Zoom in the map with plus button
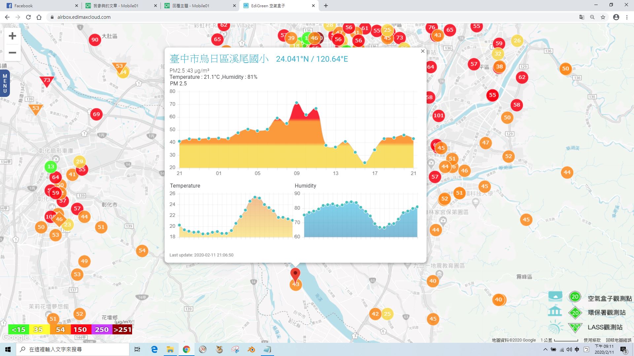This screenshot has width=634, height=356. pyautogui.click(x=12, y=36)
